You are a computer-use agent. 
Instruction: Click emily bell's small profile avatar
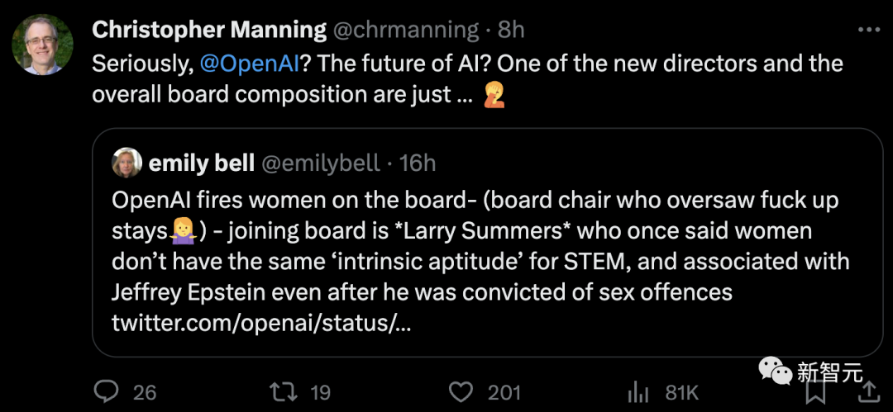127,163
